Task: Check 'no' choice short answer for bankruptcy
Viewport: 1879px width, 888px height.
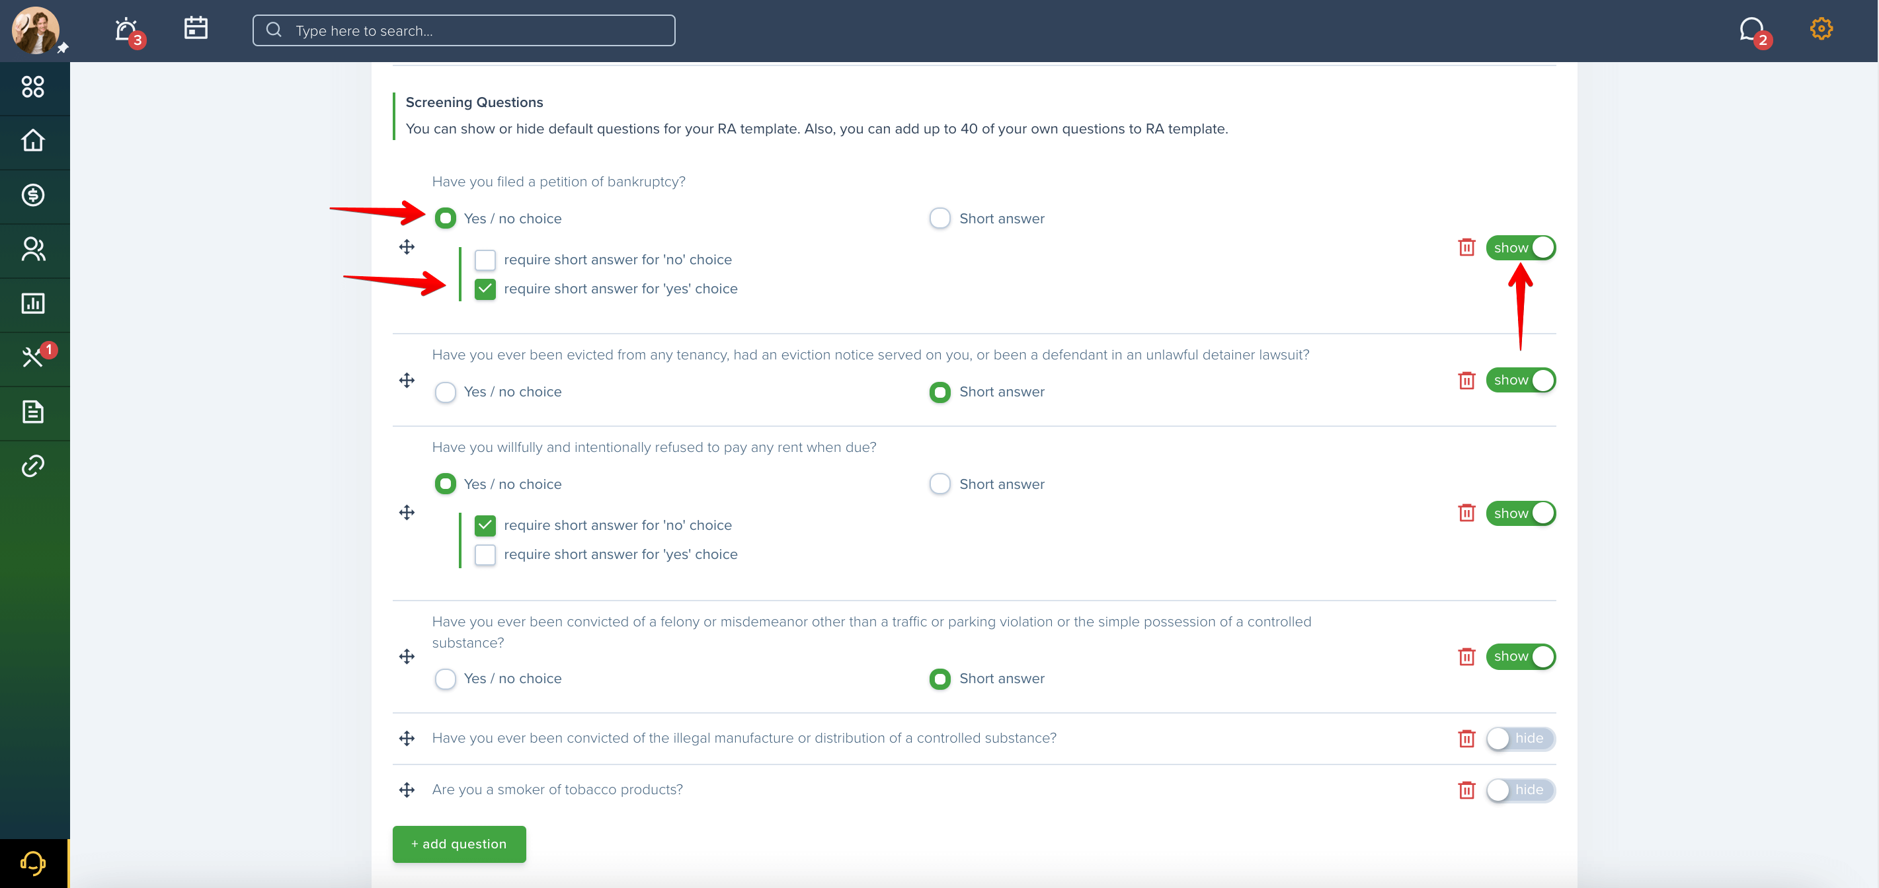Action: (485, 260)
